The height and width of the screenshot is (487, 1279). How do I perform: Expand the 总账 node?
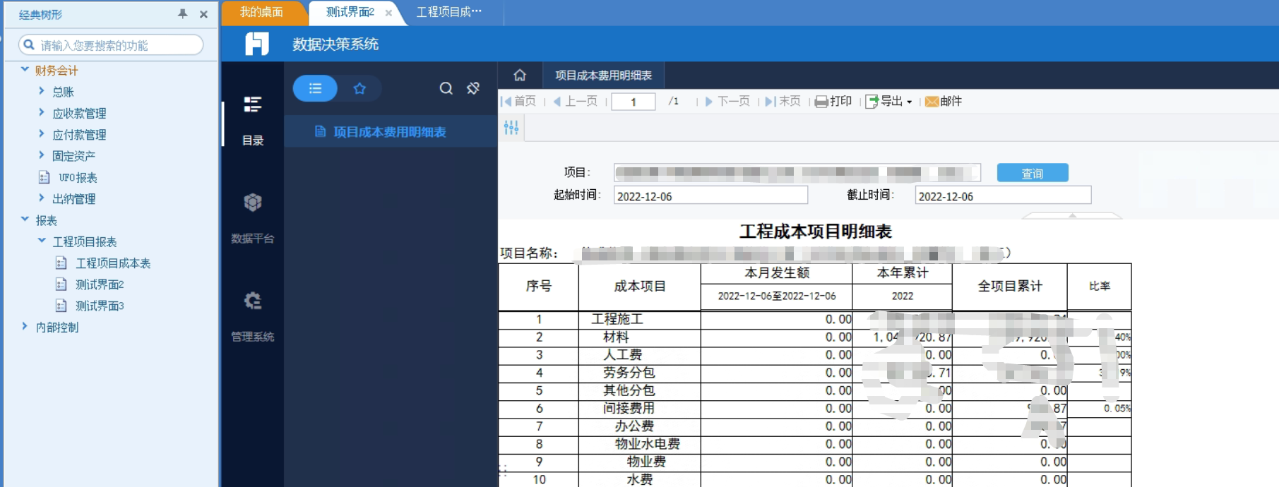[42, 91]
